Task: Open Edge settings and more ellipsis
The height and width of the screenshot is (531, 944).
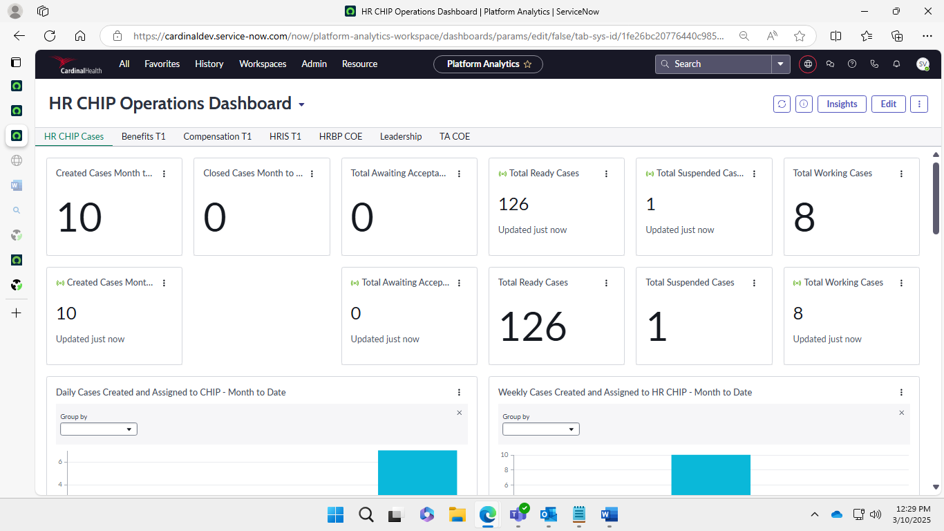Action: 927,36
